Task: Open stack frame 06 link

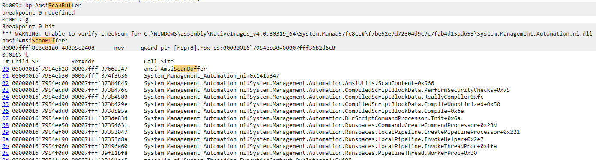Action: pyautogui.click(x=6, y=111)
